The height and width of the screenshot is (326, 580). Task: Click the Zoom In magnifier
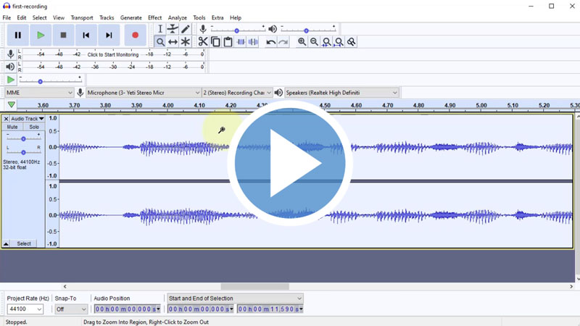click(x=302, y=42)
